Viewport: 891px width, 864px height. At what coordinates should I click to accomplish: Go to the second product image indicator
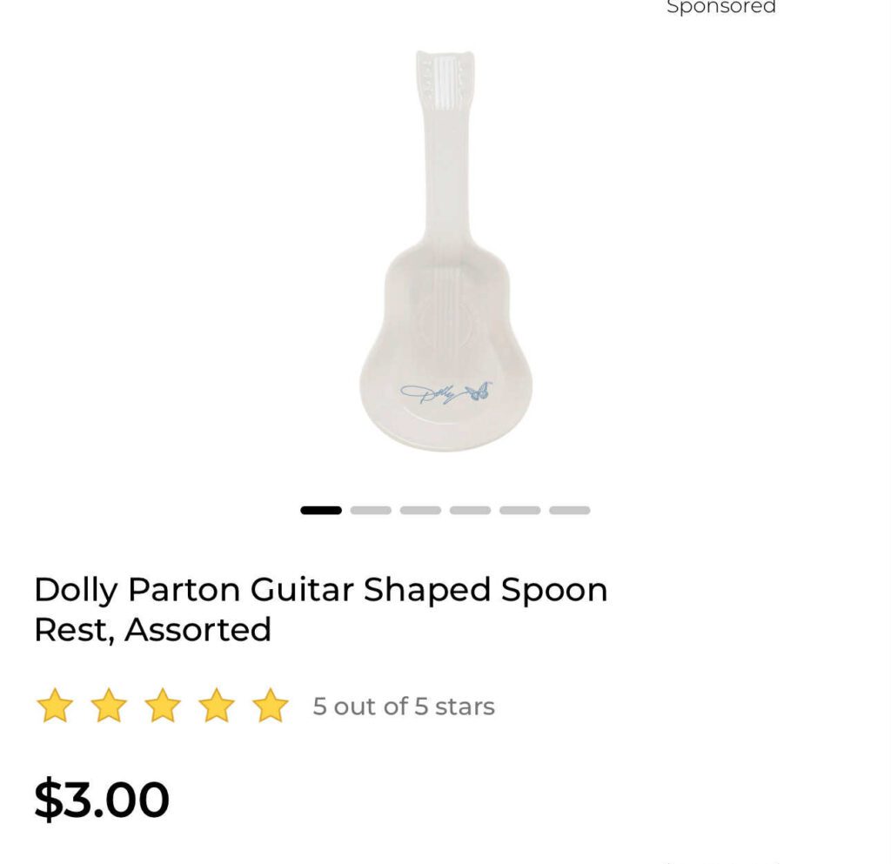tap(371, 511)
